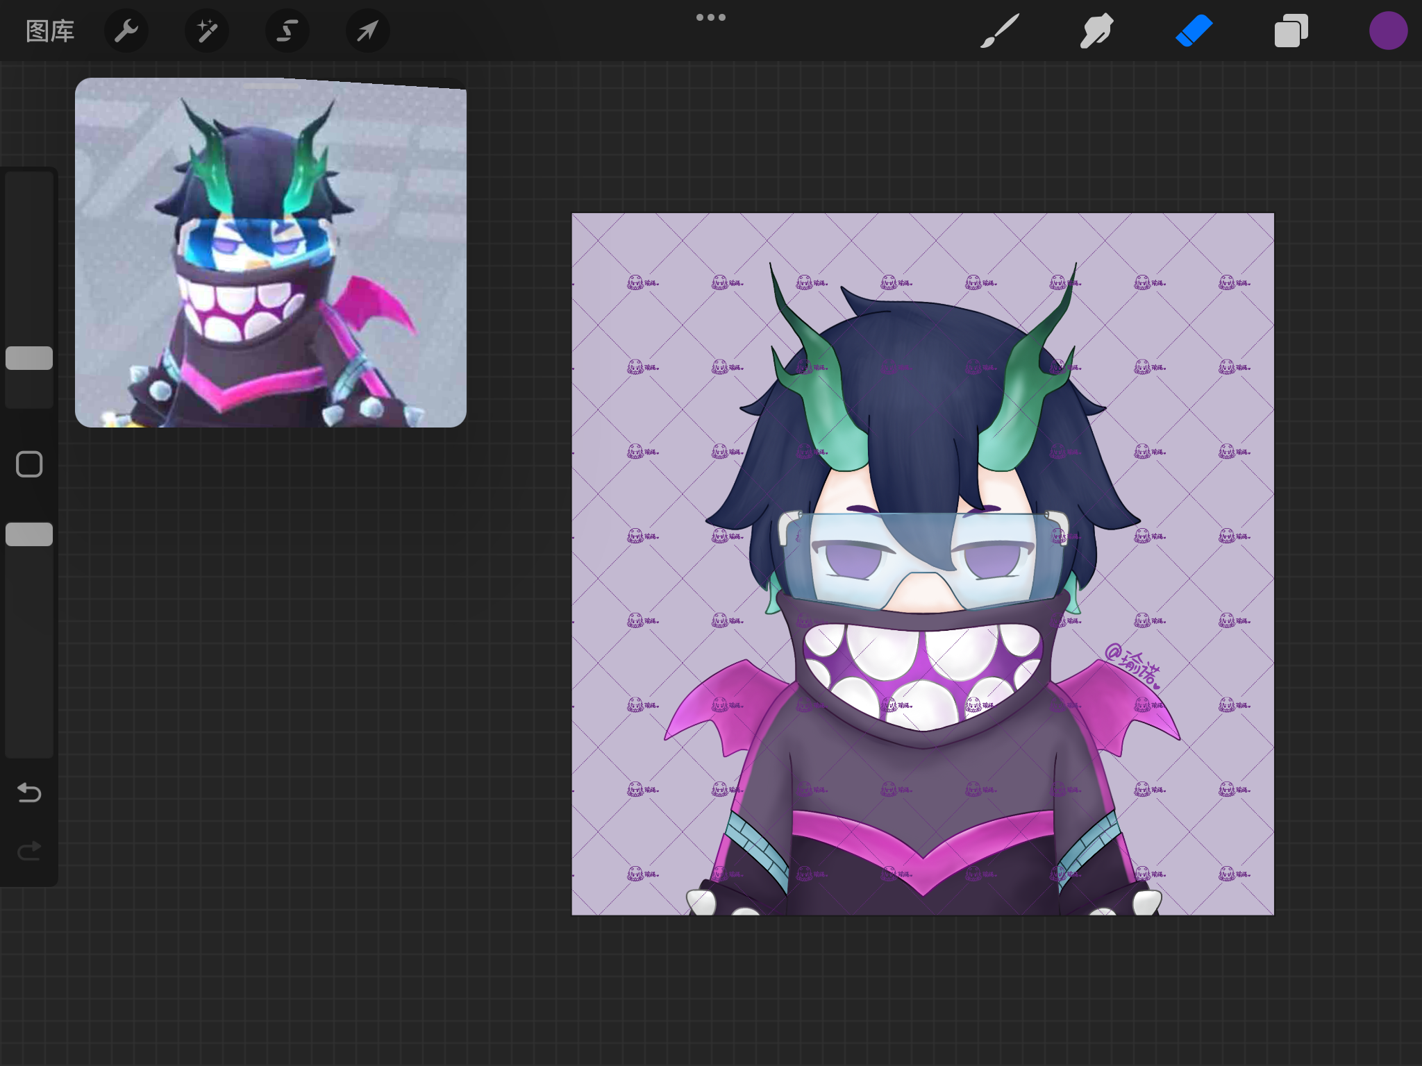
Task: Tap the square modify button in sidebar
Action: [x=29, y=464]
